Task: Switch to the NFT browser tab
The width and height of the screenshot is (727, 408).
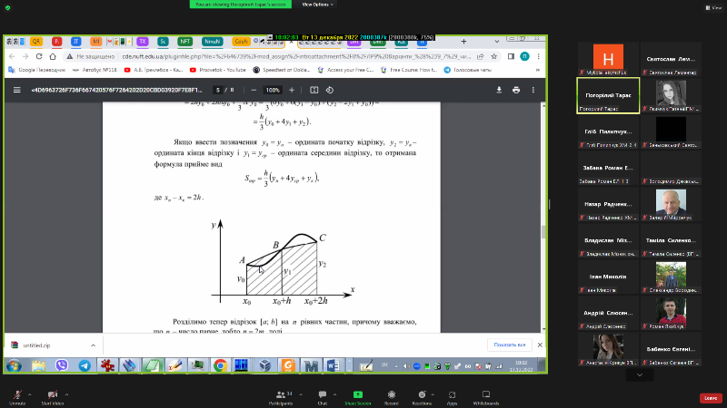Action: [185, 42]
